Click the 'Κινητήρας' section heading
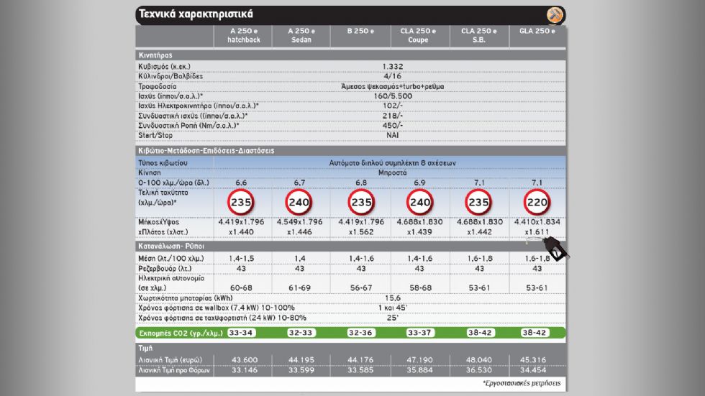This screenshot has height=396, width=705. (x=155, y=55)
